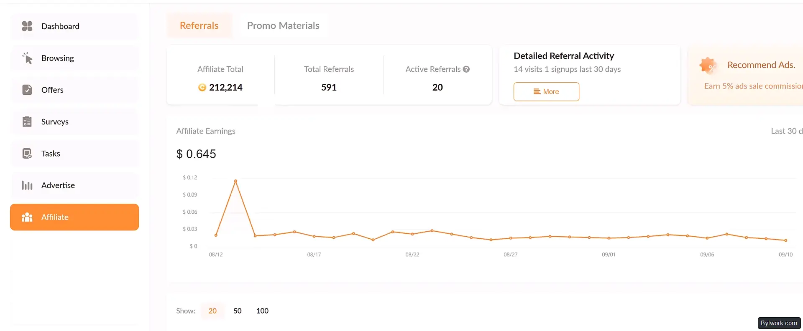Open the Tasks icon in sidebar
This screenshot has height=331, width=803.
(27, 154)
